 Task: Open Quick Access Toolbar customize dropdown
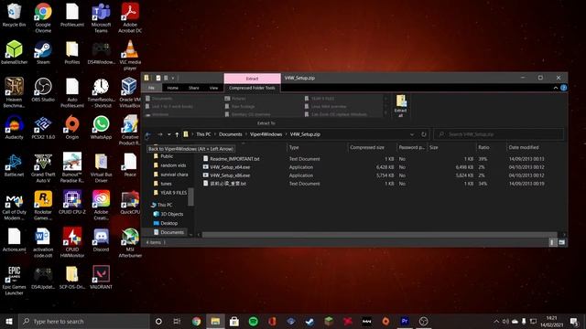click(x=173, y=78)
